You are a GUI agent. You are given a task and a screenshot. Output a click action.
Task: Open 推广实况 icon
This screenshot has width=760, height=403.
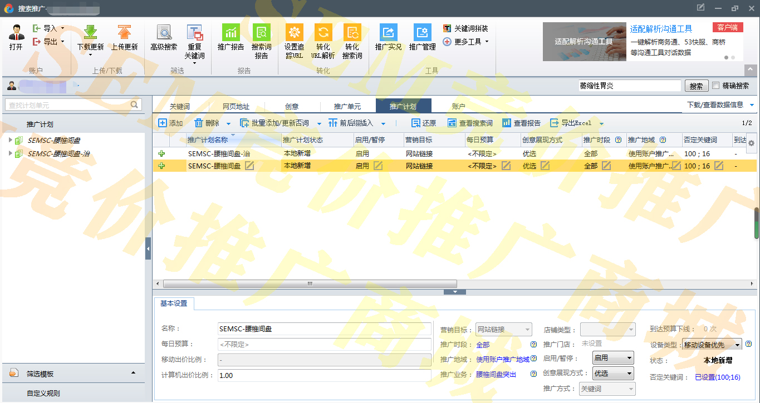pyautogui.click(x=388, y=32)
